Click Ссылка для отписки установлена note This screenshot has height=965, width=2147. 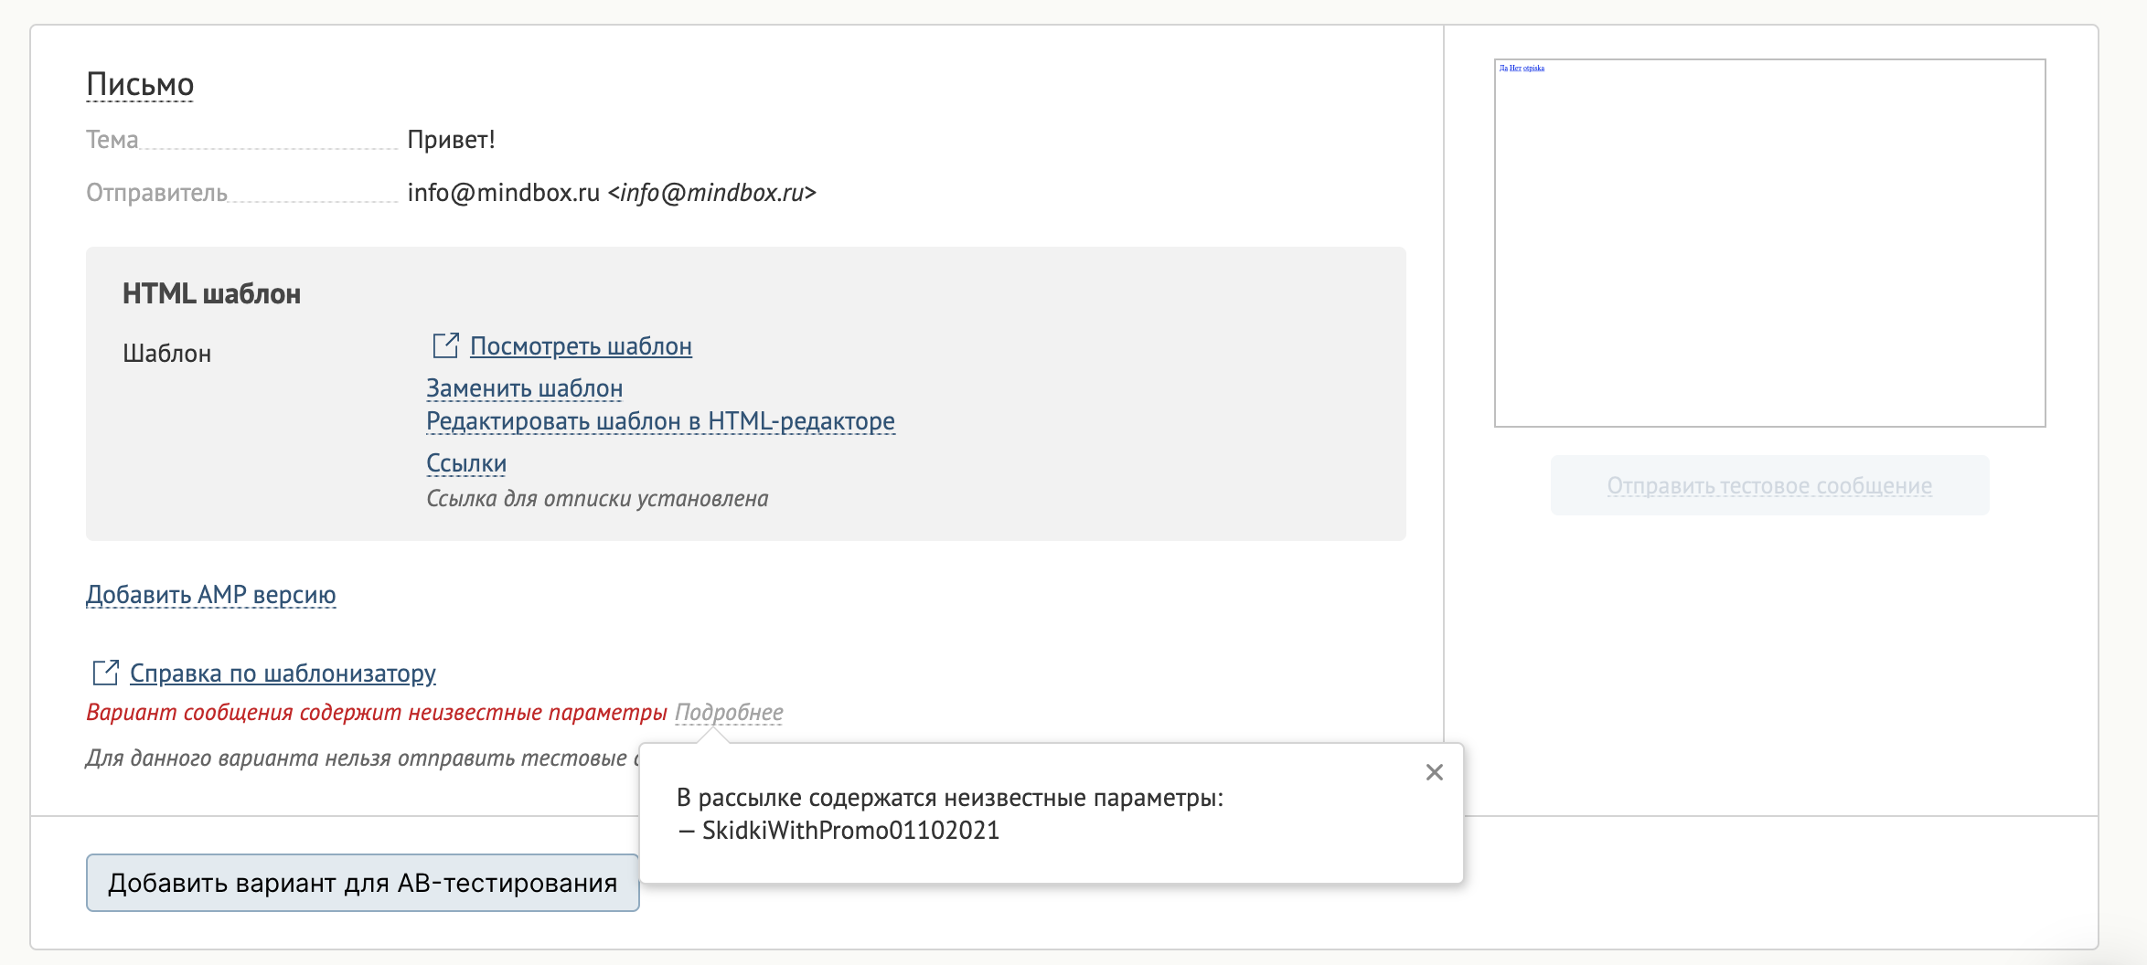597,499
